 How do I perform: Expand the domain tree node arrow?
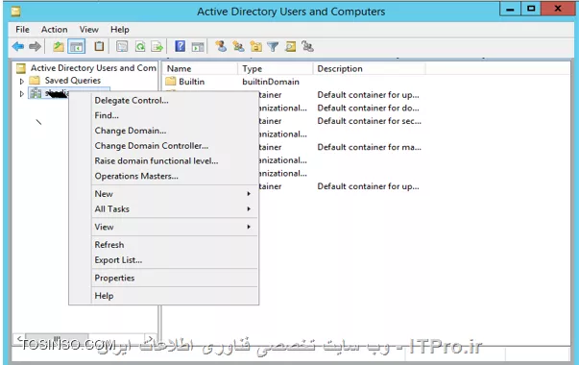22,94
